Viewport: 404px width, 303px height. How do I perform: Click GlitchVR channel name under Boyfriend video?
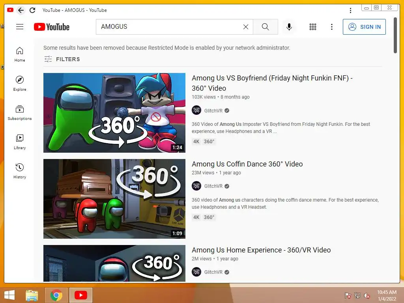point(213,111)
